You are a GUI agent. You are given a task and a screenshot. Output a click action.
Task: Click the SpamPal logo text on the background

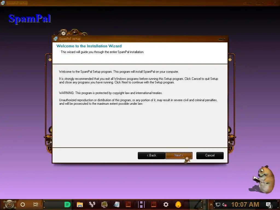[30, 19]
